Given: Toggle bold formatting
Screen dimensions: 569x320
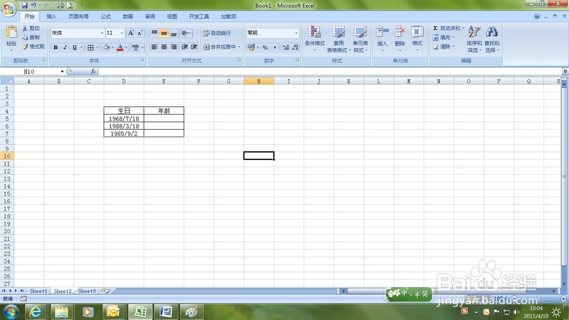Looking at the screenshot, I should (x=56, y=47).
